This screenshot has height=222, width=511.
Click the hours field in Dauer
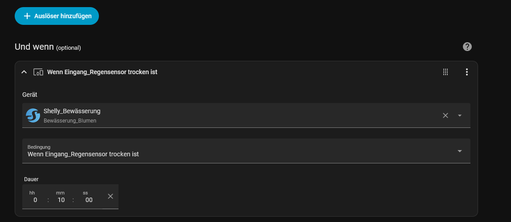point(35,200)
